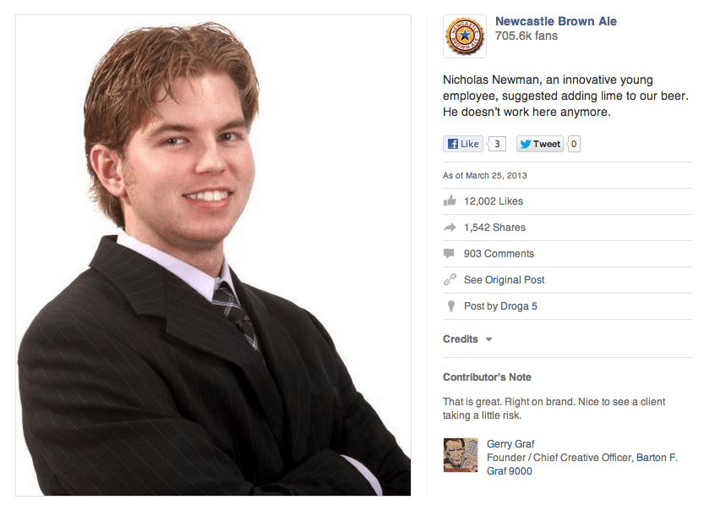This screenshot has height=511, width=704.
Task: Click the Credits heading
Action: pyautogui.click(x=461, y=339)
